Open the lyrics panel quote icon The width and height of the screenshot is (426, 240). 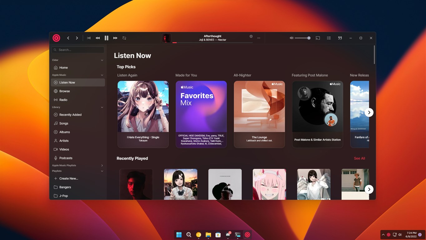tap(340, 38)
